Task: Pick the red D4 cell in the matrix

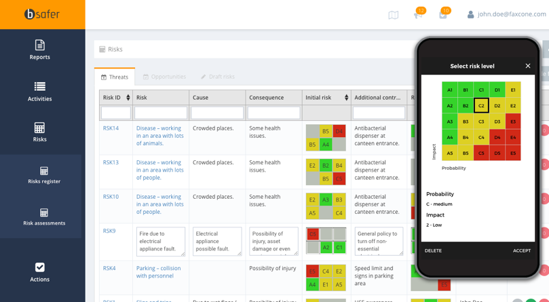Action: click(497, 137)
